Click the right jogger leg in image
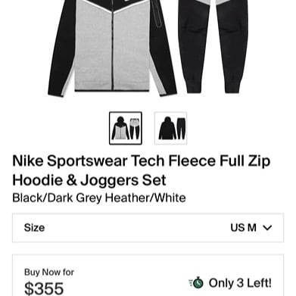 [232, 47]
